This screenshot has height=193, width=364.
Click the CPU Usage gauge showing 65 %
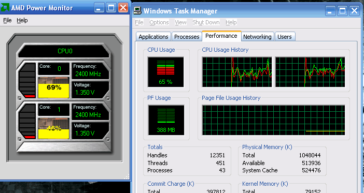pos(165,72)
